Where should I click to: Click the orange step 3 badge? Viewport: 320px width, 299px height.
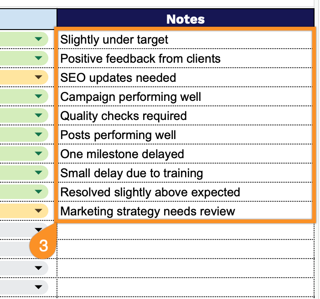coord(43,246)
